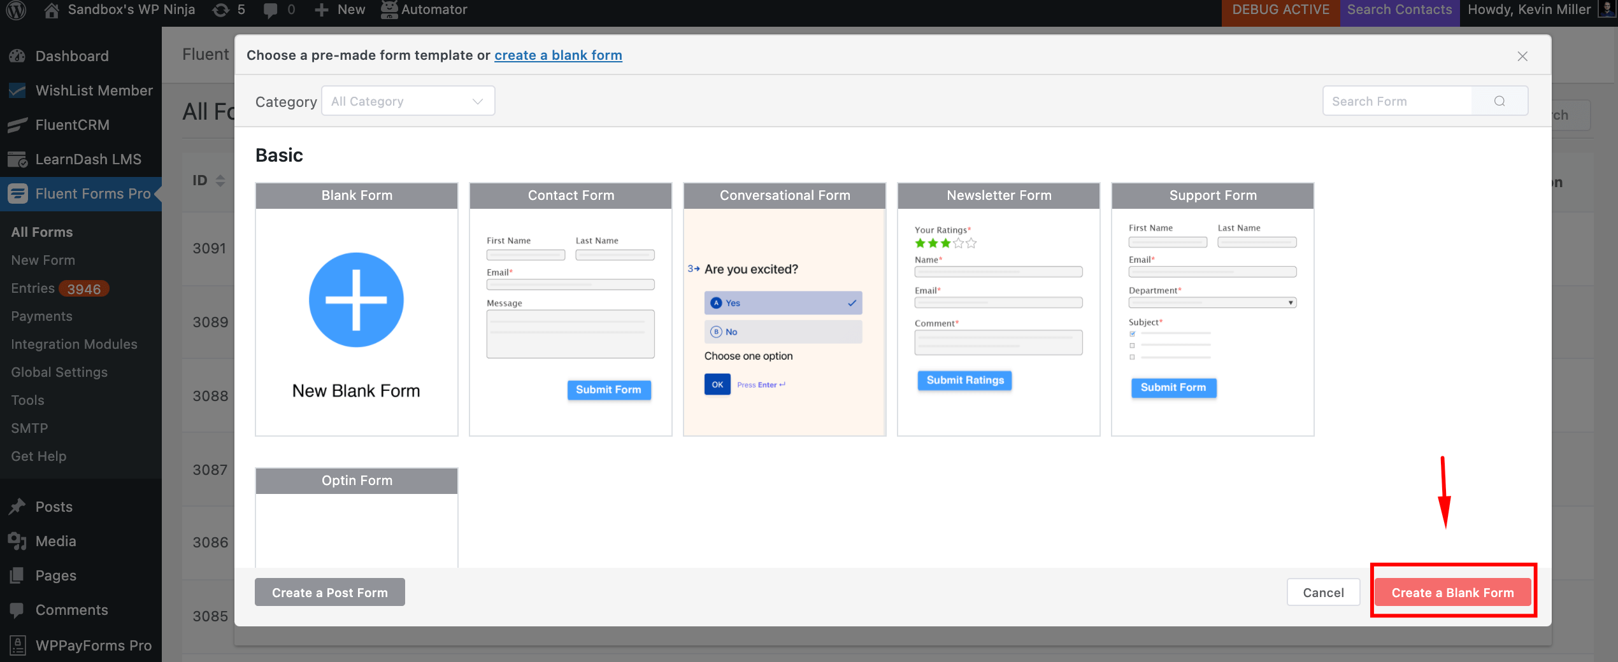The height and width of the screenshot is (662, 1618).
Task: Open Get Help submenu item
Action: 38,456
